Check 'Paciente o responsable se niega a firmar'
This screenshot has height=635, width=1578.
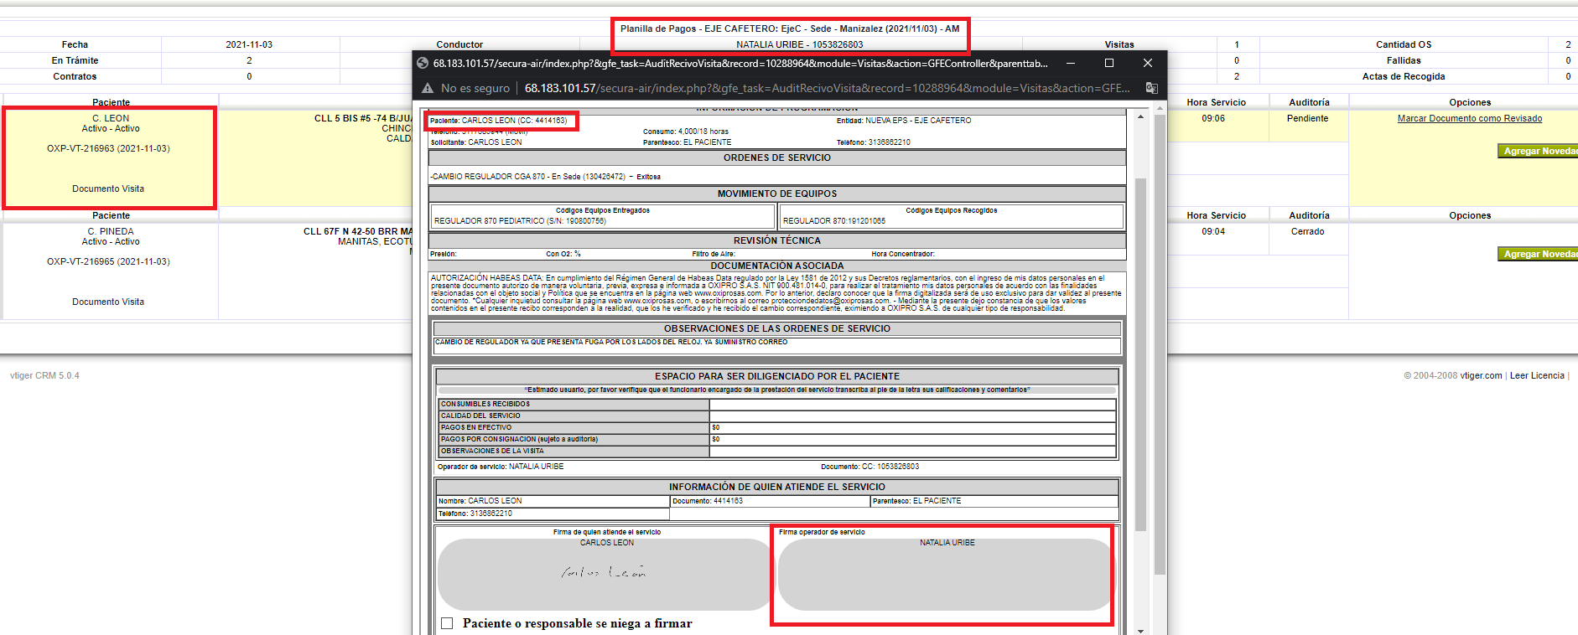(x=447, y=623)
